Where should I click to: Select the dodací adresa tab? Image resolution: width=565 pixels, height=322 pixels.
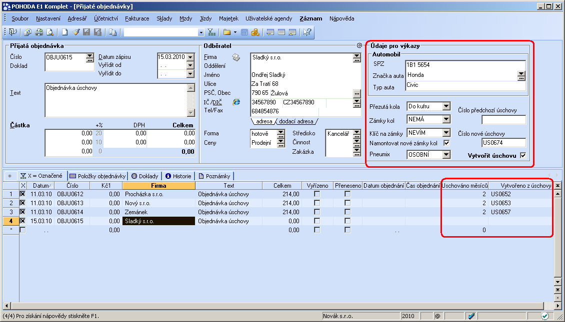click(x=296, y=121)
